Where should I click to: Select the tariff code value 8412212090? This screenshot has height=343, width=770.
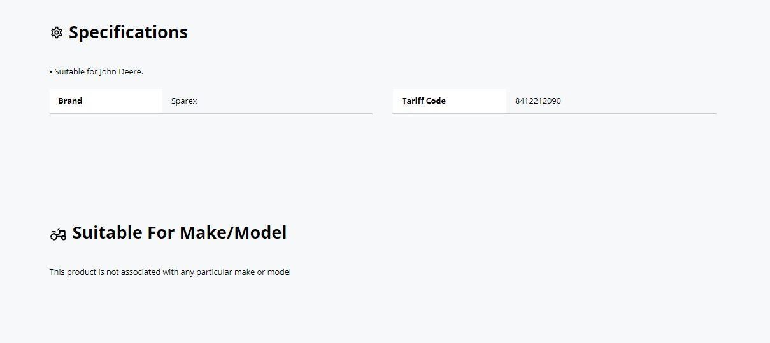[538, 101]
